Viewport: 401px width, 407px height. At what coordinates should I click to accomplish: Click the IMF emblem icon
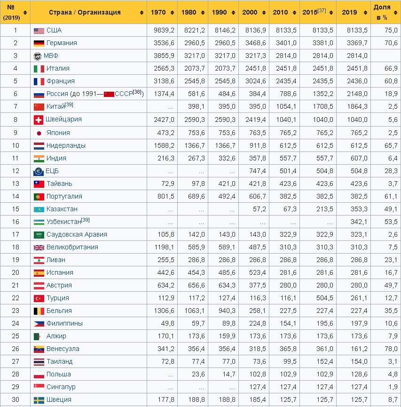39,56
